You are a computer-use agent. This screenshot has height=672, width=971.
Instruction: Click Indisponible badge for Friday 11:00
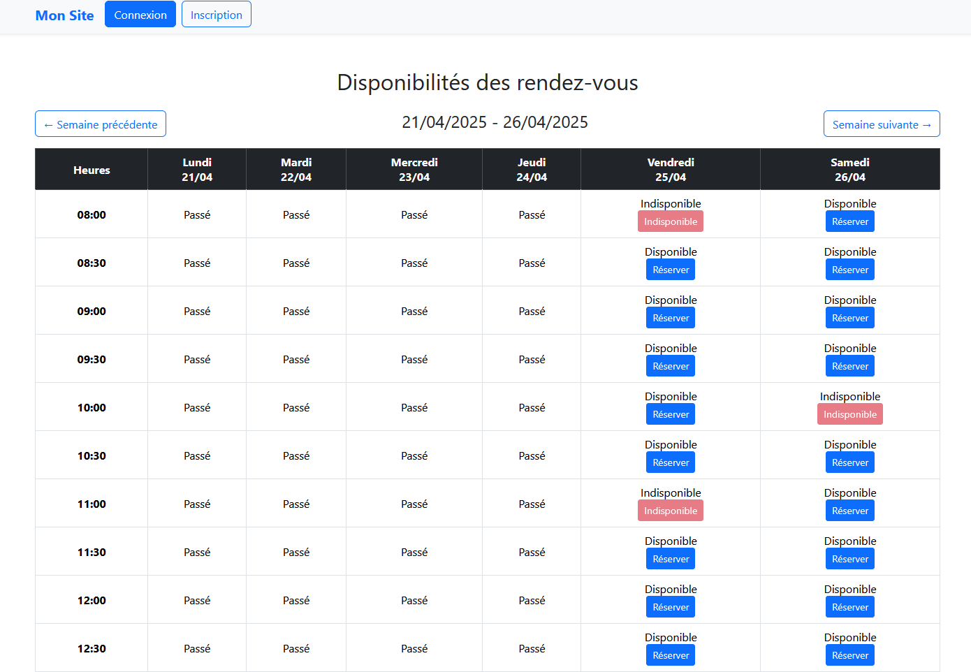670,511
